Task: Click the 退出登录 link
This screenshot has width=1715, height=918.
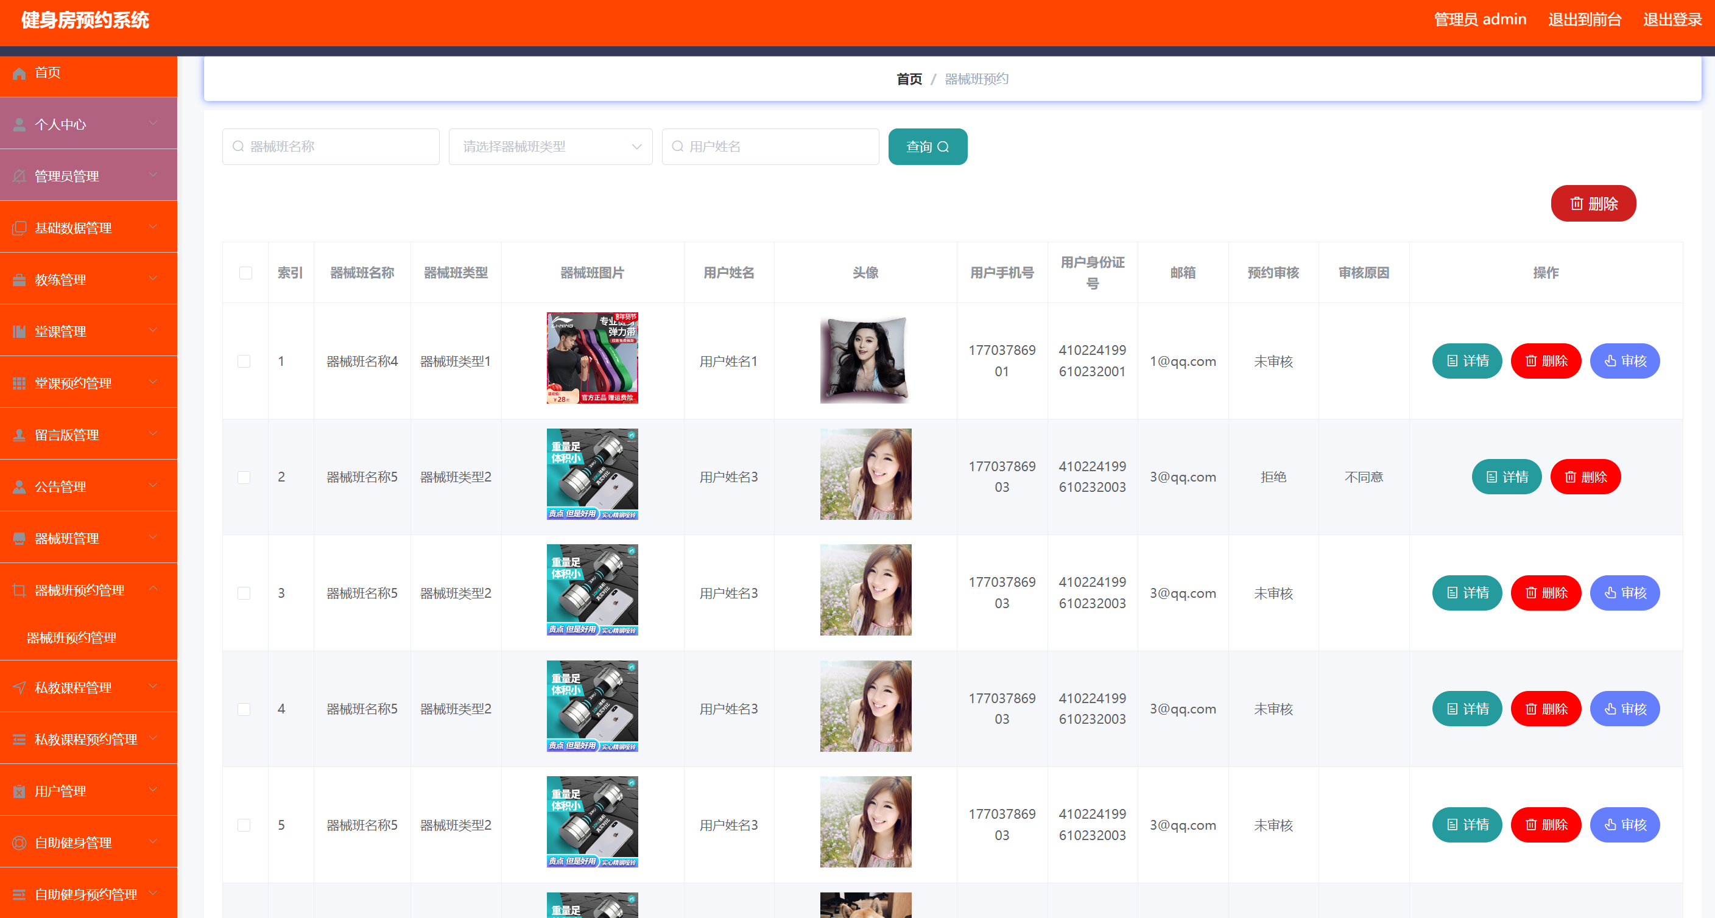Action: (1672, 20)
